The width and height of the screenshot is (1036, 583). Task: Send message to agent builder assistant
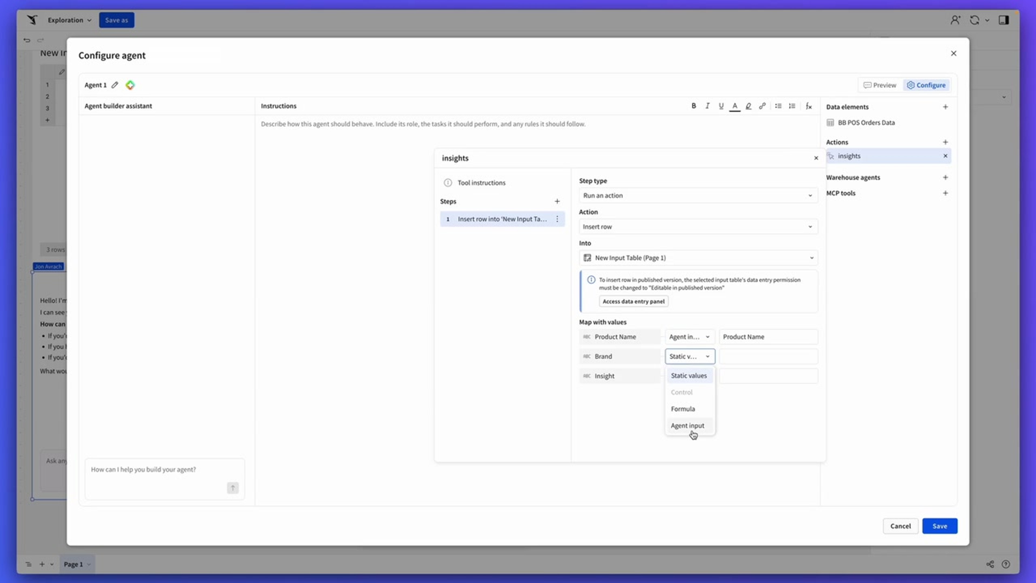(233, 488)
